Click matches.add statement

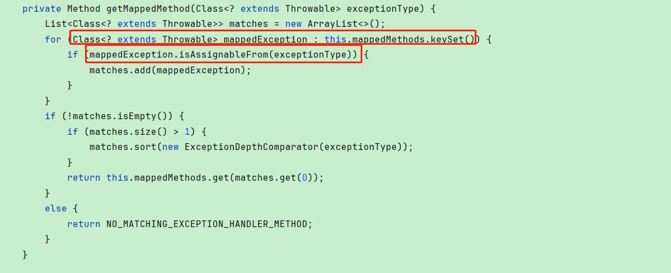tap(170, 70)
